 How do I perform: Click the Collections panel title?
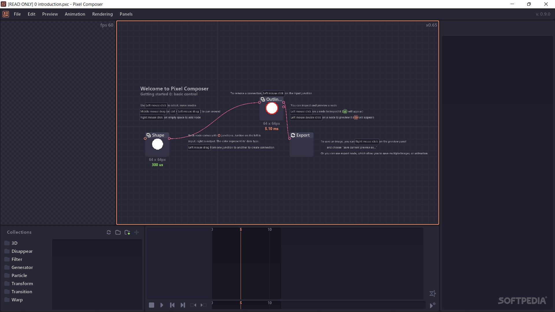[x=19, y=232]
